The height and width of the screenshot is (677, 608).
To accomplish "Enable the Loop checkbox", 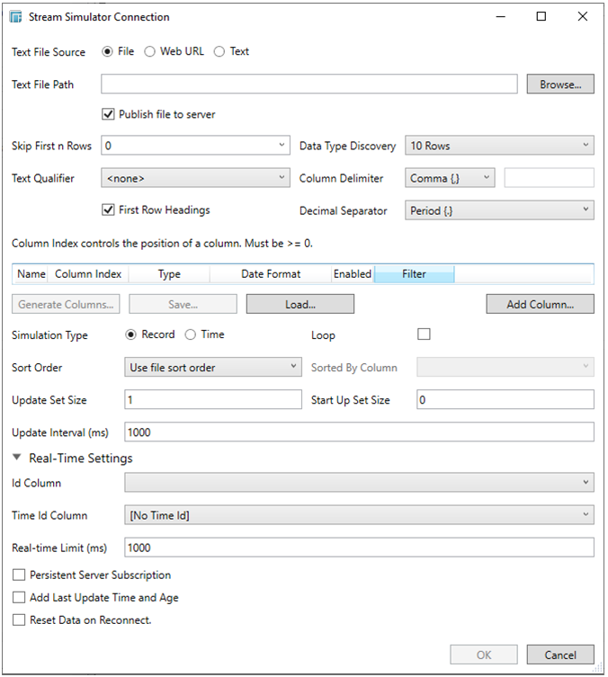I will [425, 334].
